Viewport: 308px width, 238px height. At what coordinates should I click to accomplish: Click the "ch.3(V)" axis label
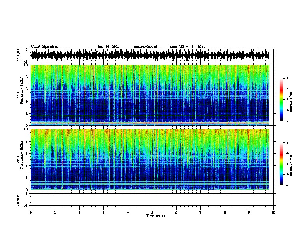pyautogui.click(x=19, y=200)
